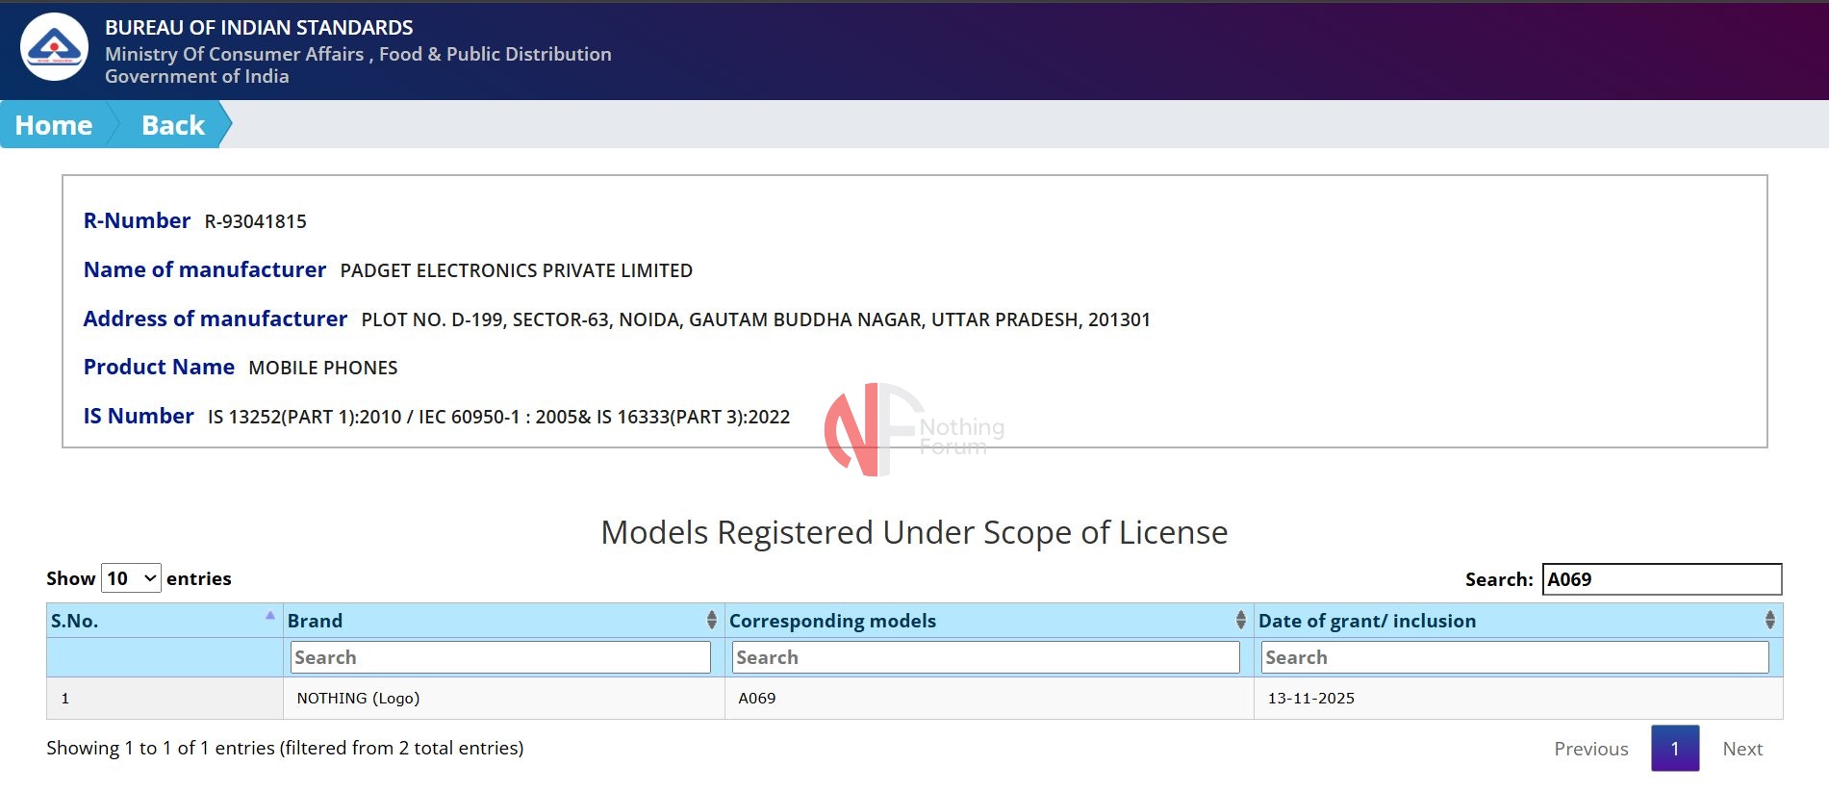Click the Corresponding models search field
Screen dimensions: 1829x791
985,657
